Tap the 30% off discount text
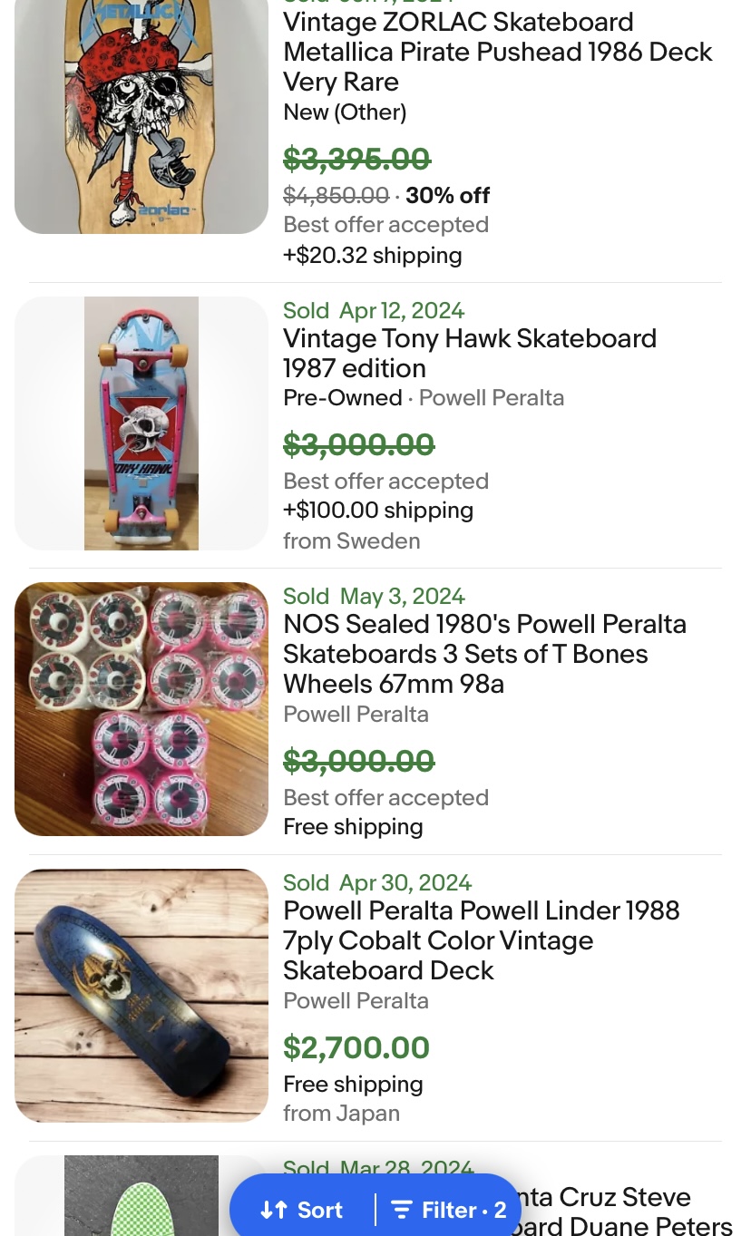The height and width of the screenshot is (1236, 751). coord(447,196)
